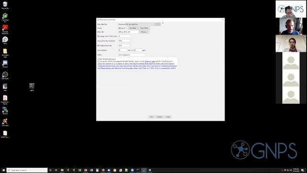
Task: Open the Windows Start menu
Action: pos(3,170)
